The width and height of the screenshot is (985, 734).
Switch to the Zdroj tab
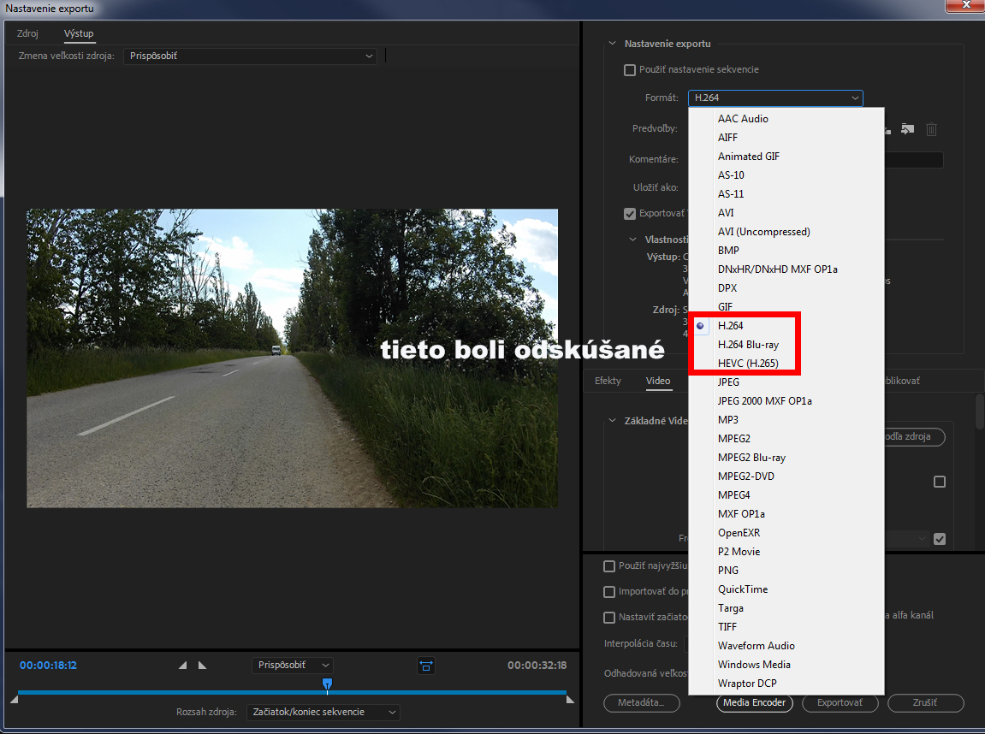(x=27, y=33)
